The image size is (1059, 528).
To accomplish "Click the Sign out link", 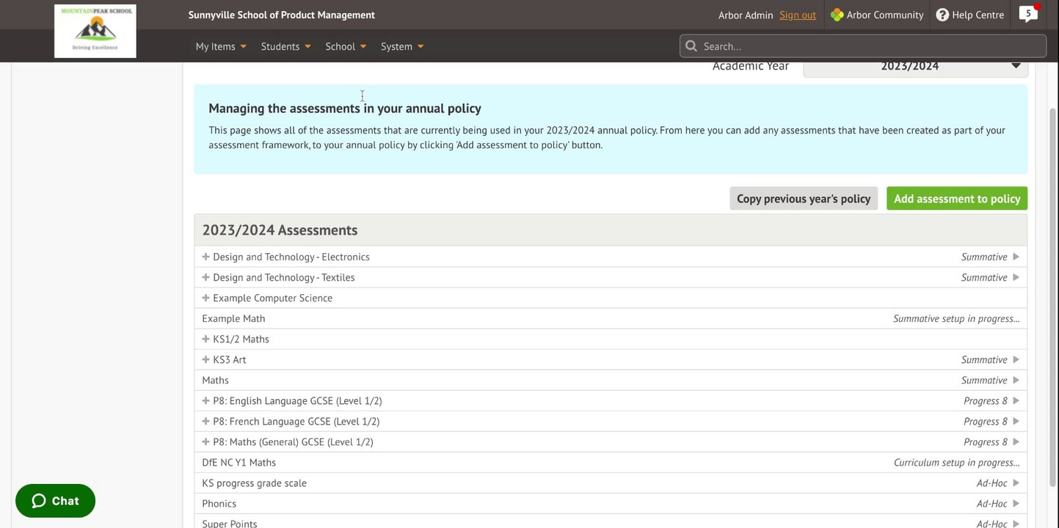I will (798, 15).
